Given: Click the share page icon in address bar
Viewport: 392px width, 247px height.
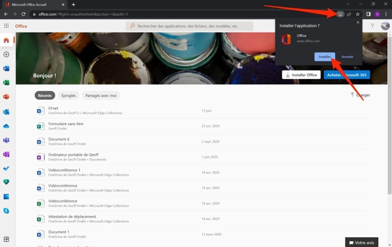Looking at the screenshot, I should coord(349,14).
